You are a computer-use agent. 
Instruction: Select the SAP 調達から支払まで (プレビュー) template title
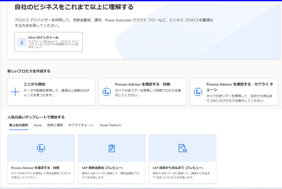click(178, 168)
